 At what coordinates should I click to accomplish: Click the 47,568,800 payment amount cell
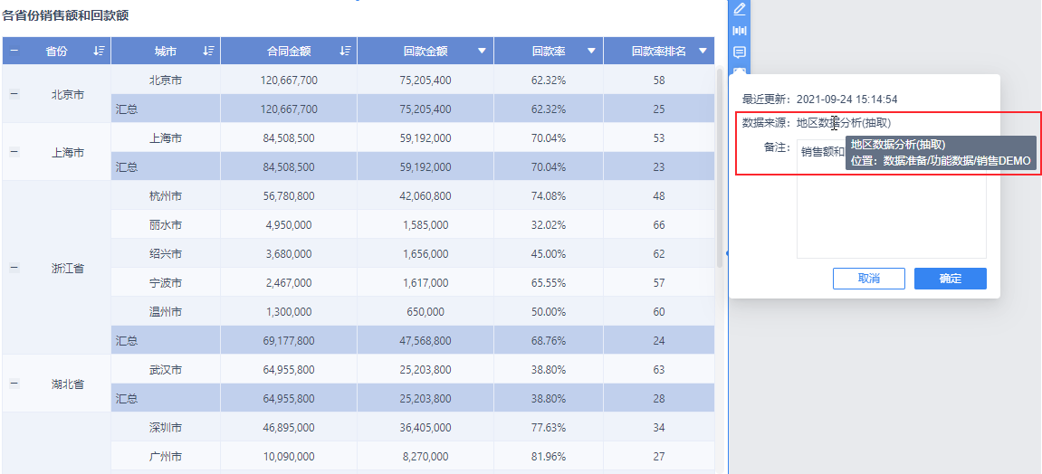[425, 340]
